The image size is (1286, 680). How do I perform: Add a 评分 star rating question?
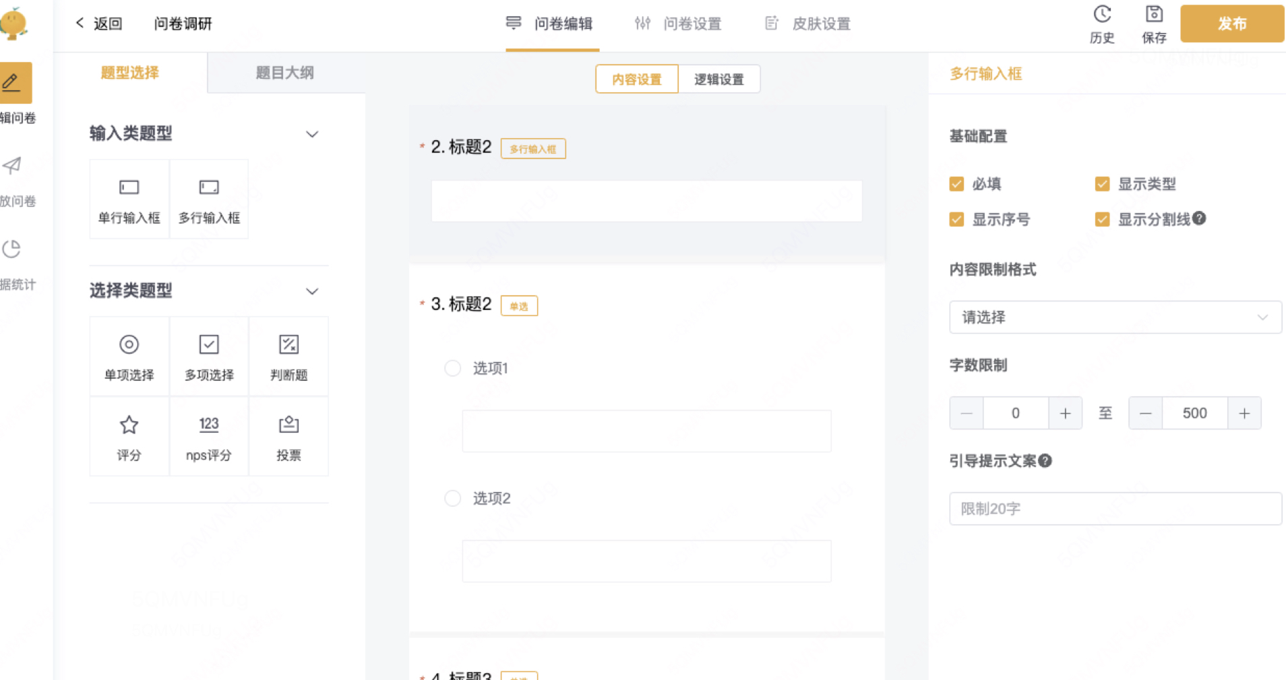[129, 437]
